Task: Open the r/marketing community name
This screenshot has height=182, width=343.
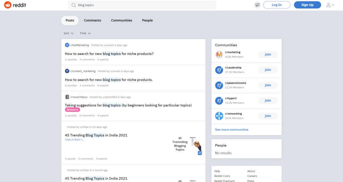Action: coord(232,52)
